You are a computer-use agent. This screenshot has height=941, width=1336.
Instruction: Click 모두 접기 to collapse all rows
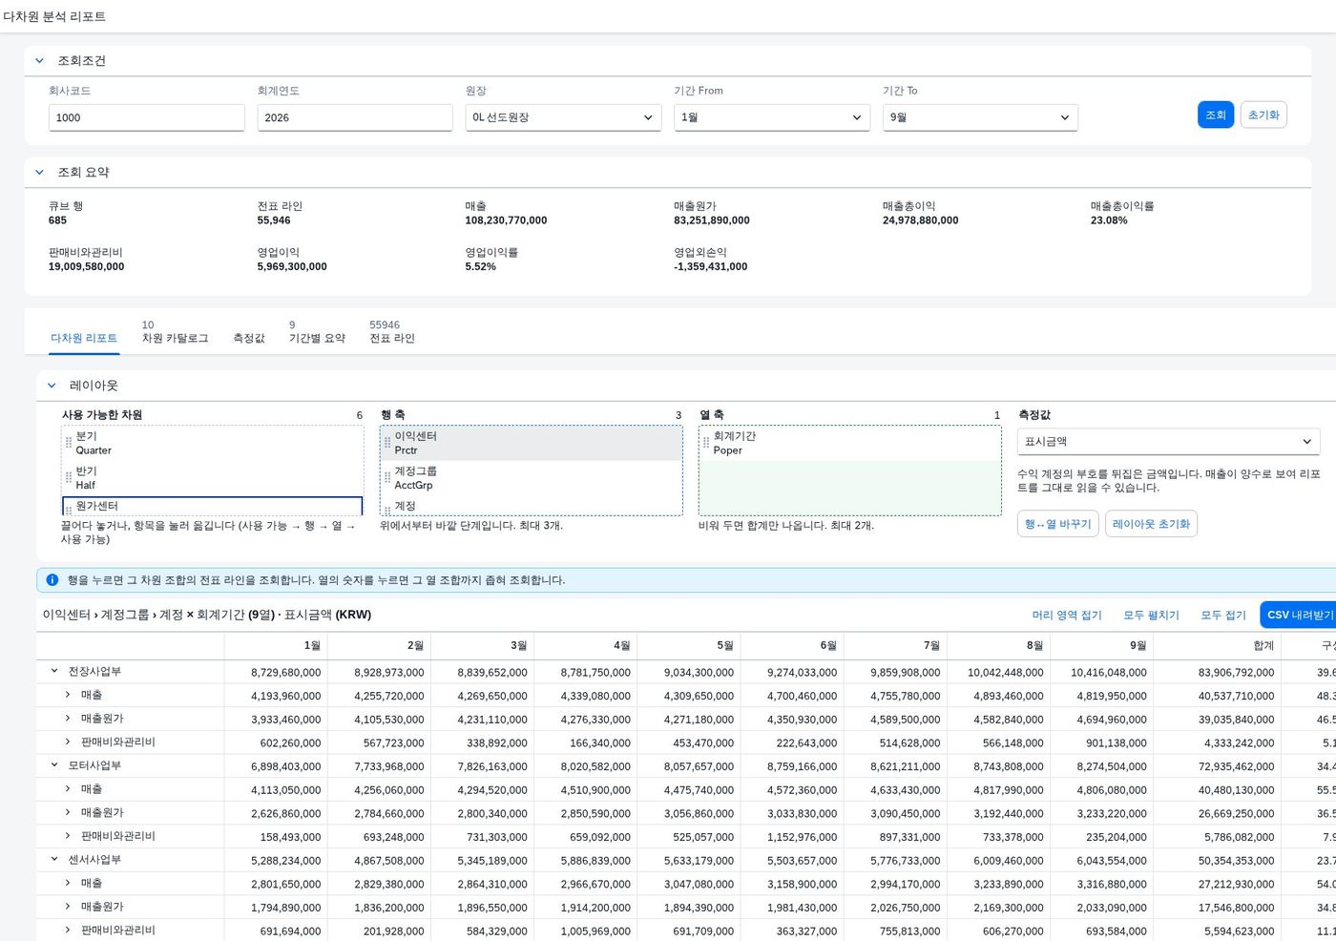point(1223,615)
